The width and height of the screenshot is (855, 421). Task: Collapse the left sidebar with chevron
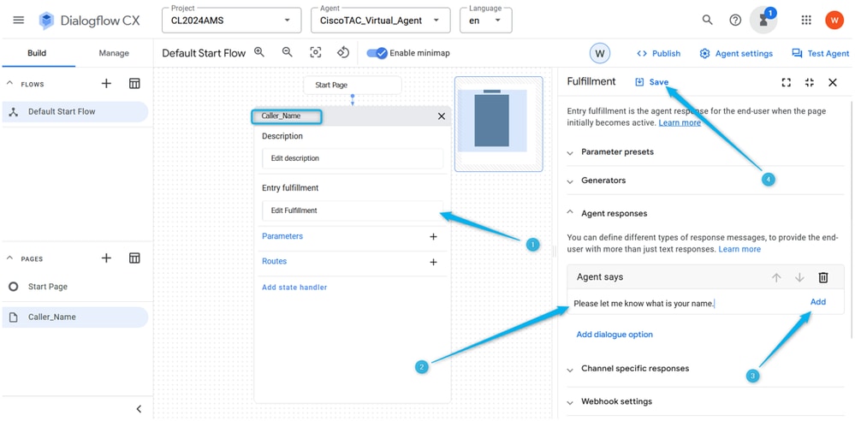(x=139, y=408)
